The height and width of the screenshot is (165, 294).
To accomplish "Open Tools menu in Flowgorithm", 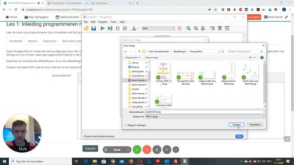I will (113, 22).
